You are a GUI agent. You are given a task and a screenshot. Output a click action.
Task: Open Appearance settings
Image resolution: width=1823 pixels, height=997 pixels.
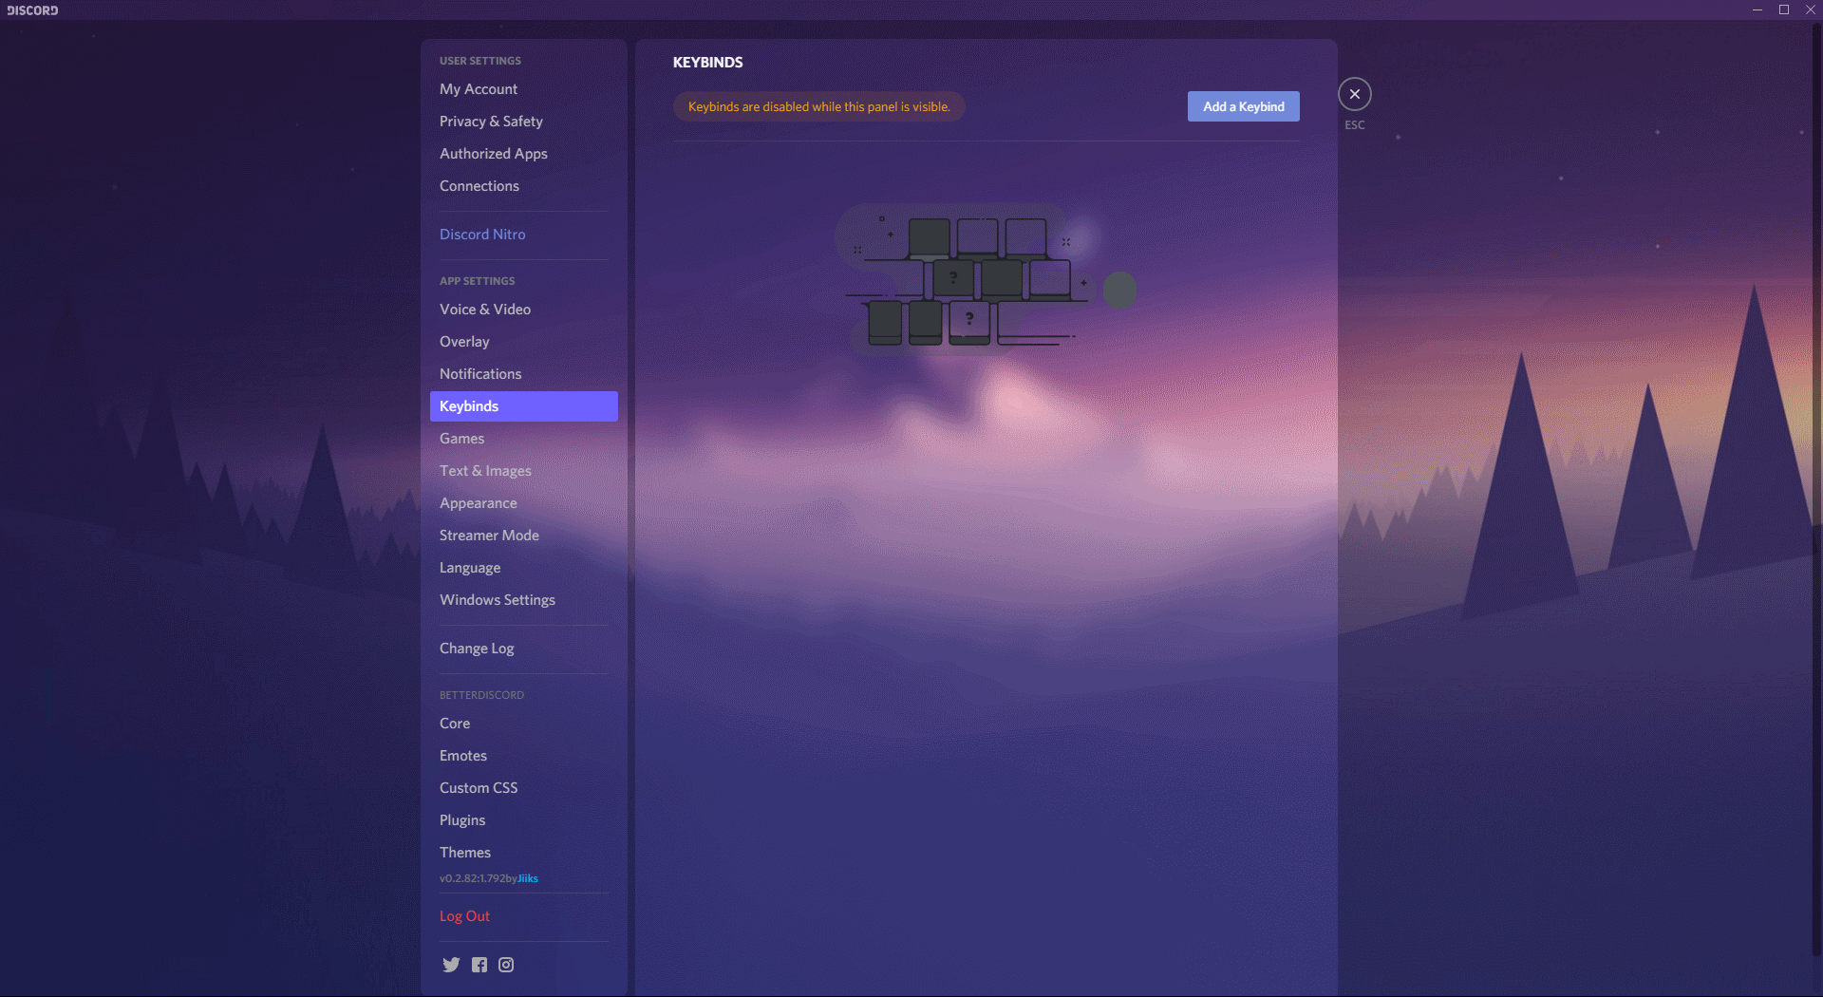point(524,503)
